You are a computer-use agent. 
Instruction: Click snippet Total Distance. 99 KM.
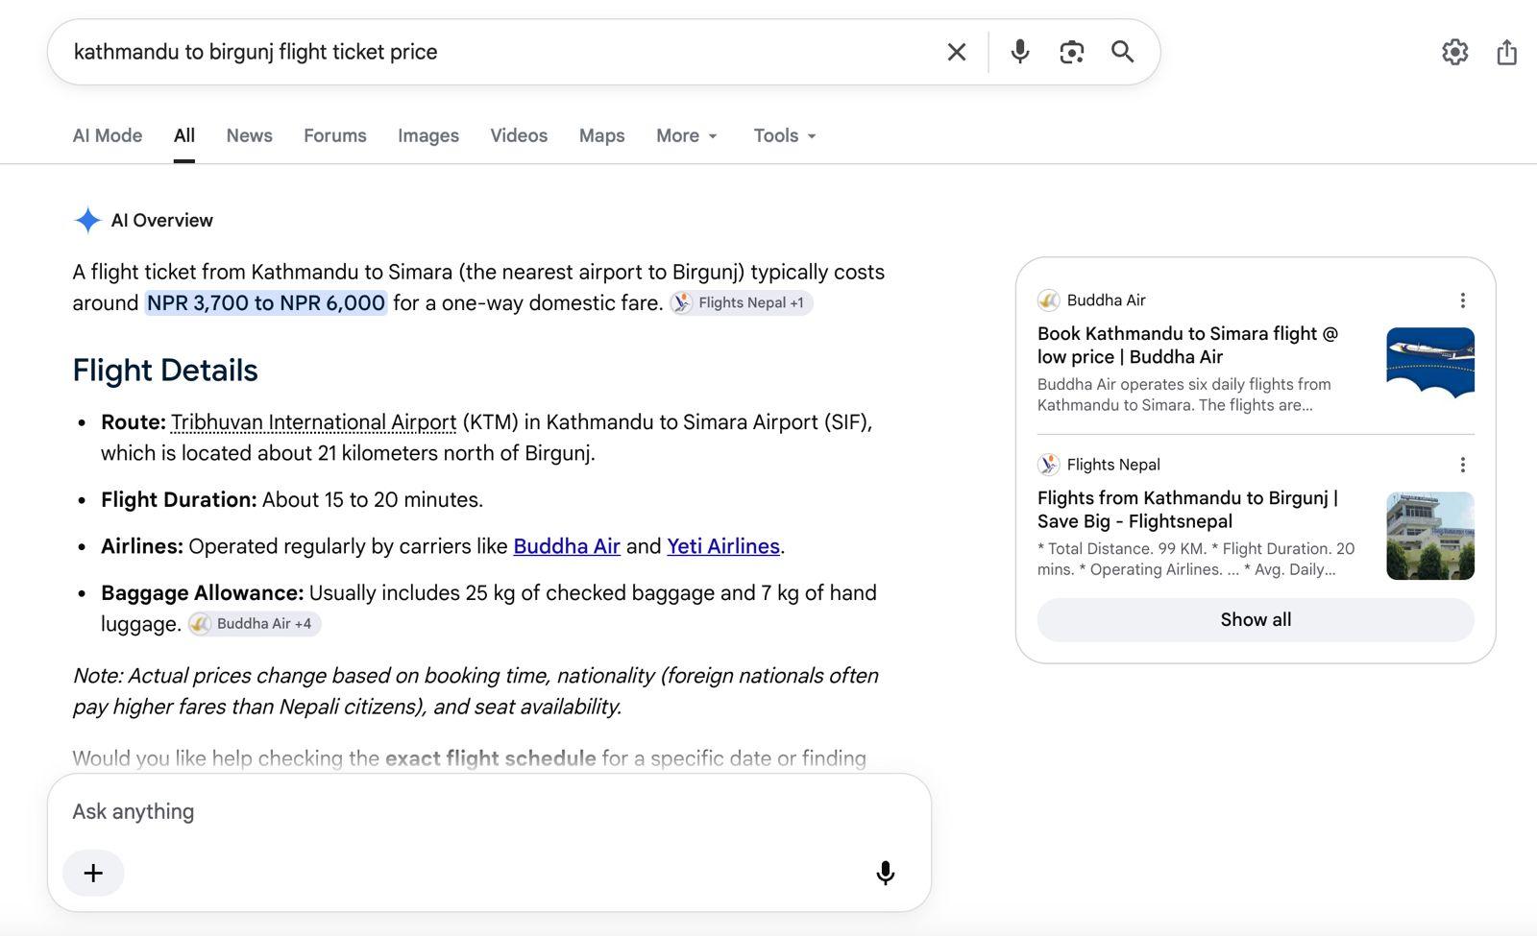tap(1196, 559)
